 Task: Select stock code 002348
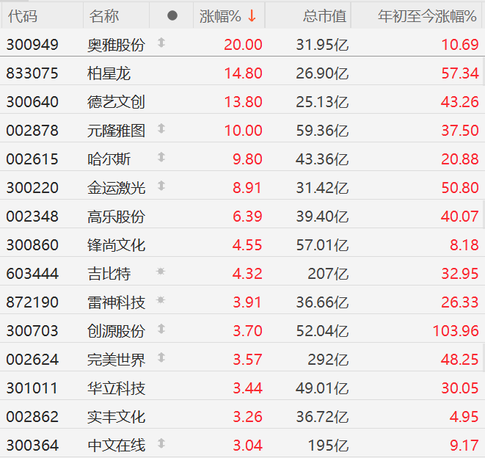point(32,217)
